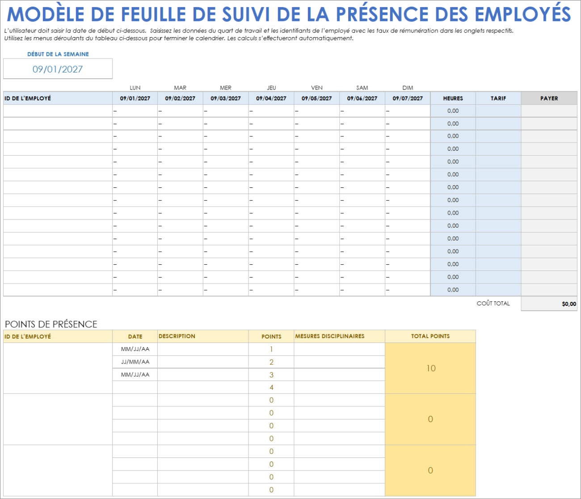Click the first employee's HEURES total 0,00

(x=452, y=110)
